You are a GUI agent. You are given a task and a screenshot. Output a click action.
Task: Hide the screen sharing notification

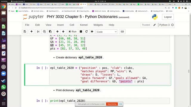coord(120,104)
